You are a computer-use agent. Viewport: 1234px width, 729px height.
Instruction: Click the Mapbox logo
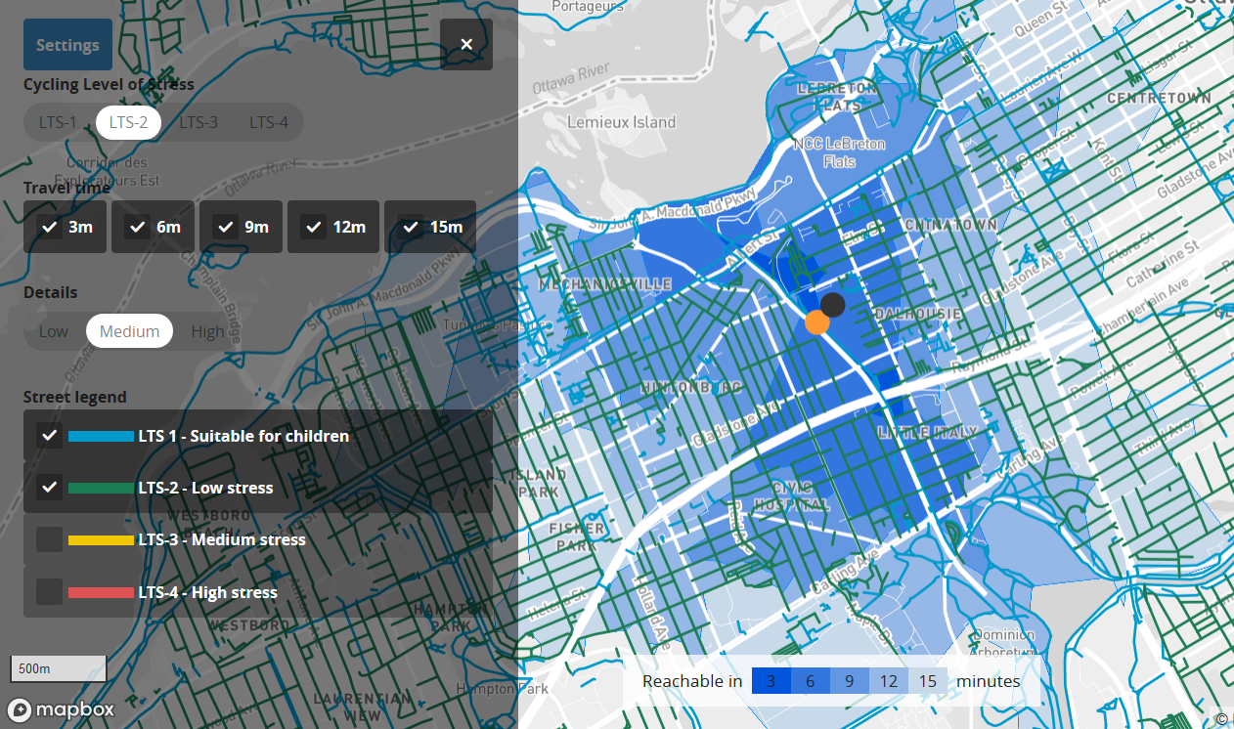point(61,710)
